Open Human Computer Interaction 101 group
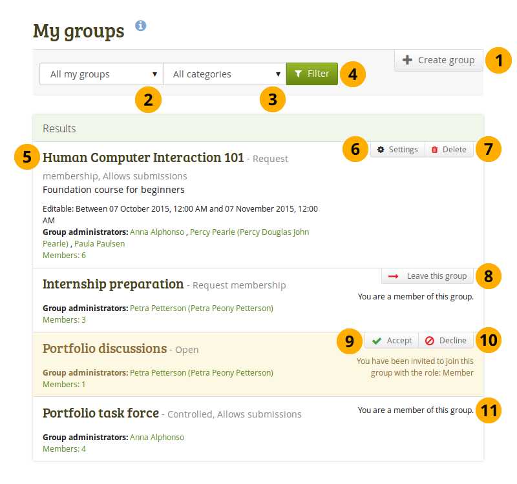The width and height of the screenshot is (517, 484). [x=143, y=157]
